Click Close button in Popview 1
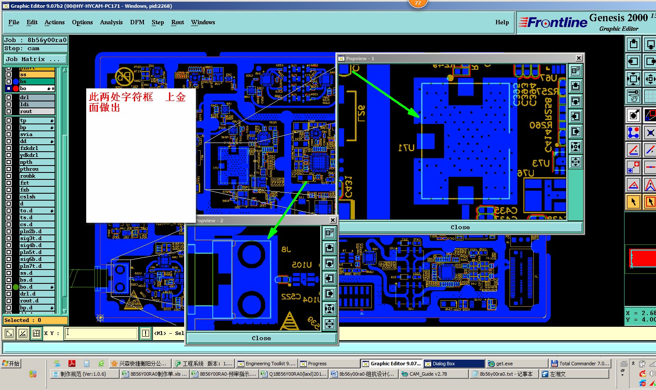 click(x=460, y=227)
